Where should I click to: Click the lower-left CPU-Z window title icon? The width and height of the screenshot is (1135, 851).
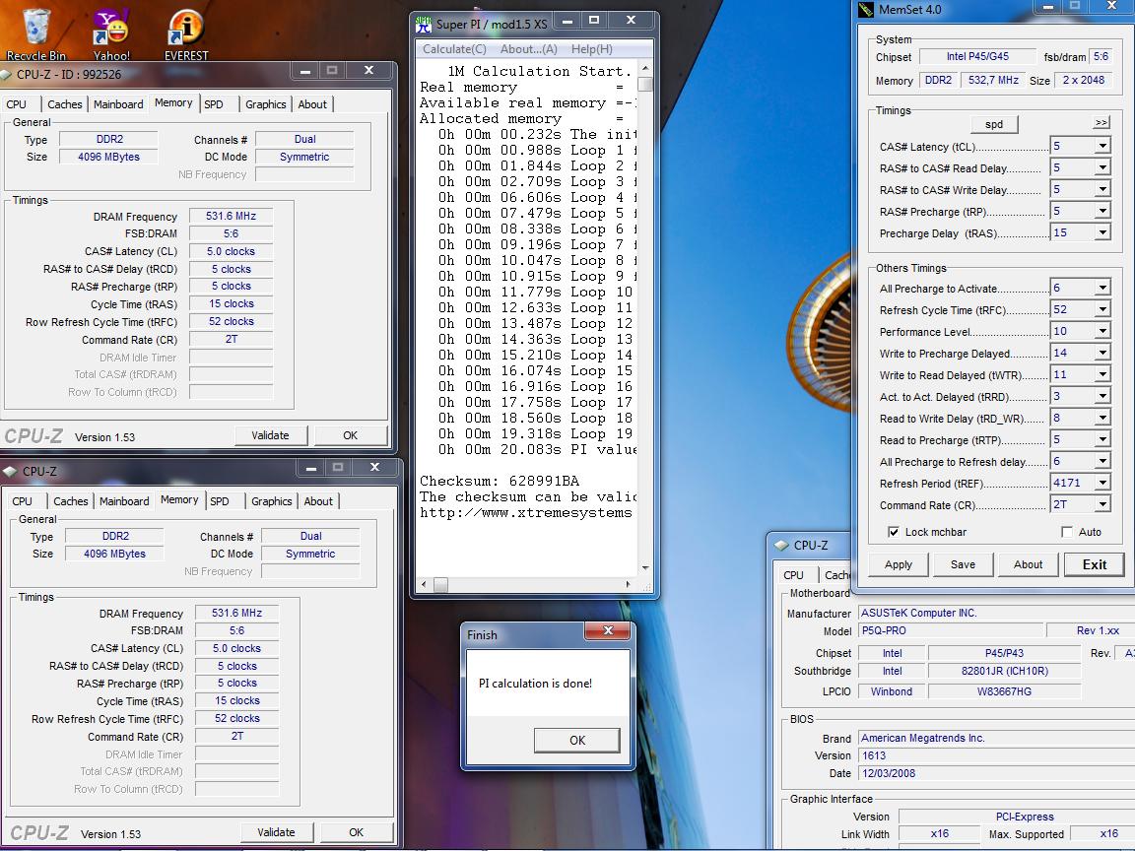coord(10,471)
